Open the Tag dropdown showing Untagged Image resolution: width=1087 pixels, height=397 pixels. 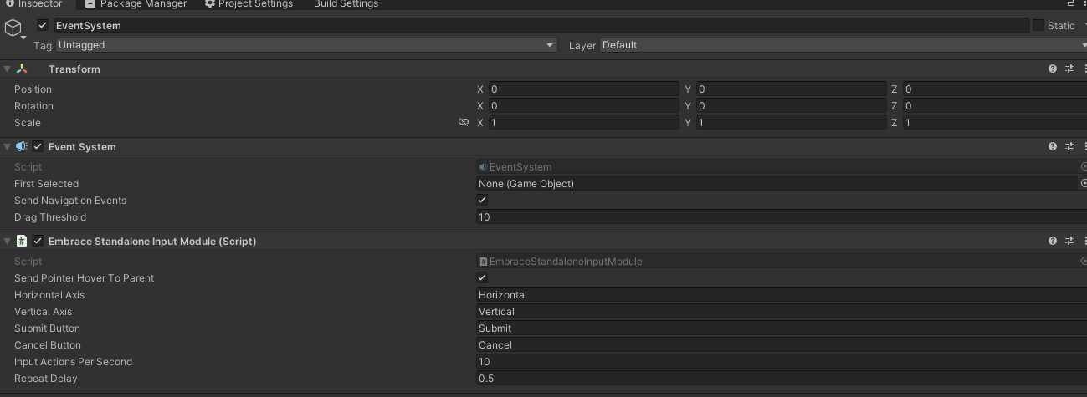pyautogui.click(x=306, y=45)
